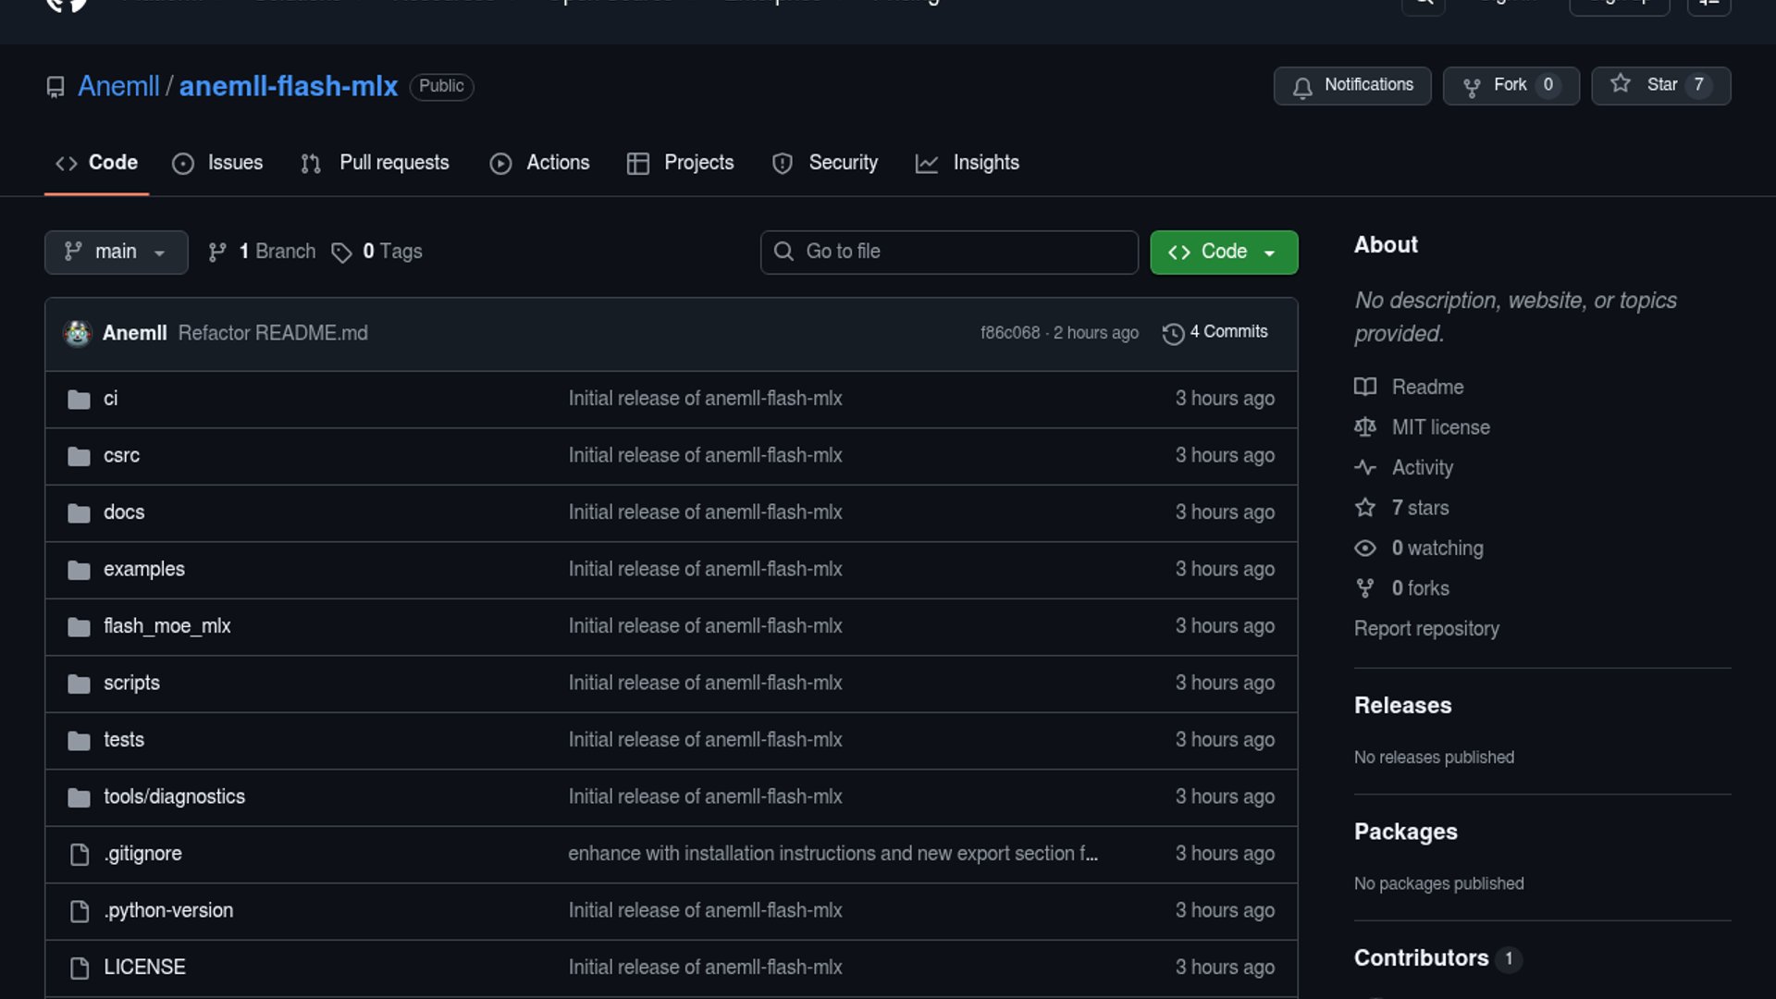1776x999 pixels.
Task: Open the 0 Tags tag icon link
Action: pyautogui.click(x=341, y=253)
